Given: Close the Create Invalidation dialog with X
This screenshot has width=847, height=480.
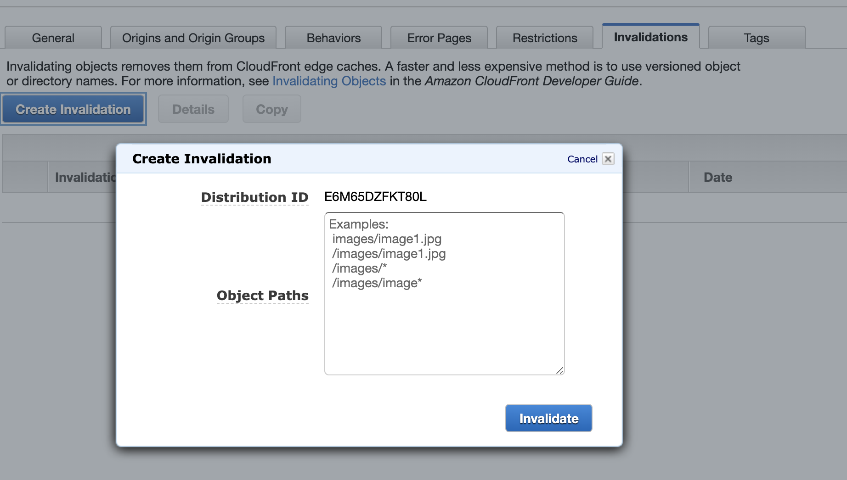Looking at the screenshot, I should [x=608, y=159].
